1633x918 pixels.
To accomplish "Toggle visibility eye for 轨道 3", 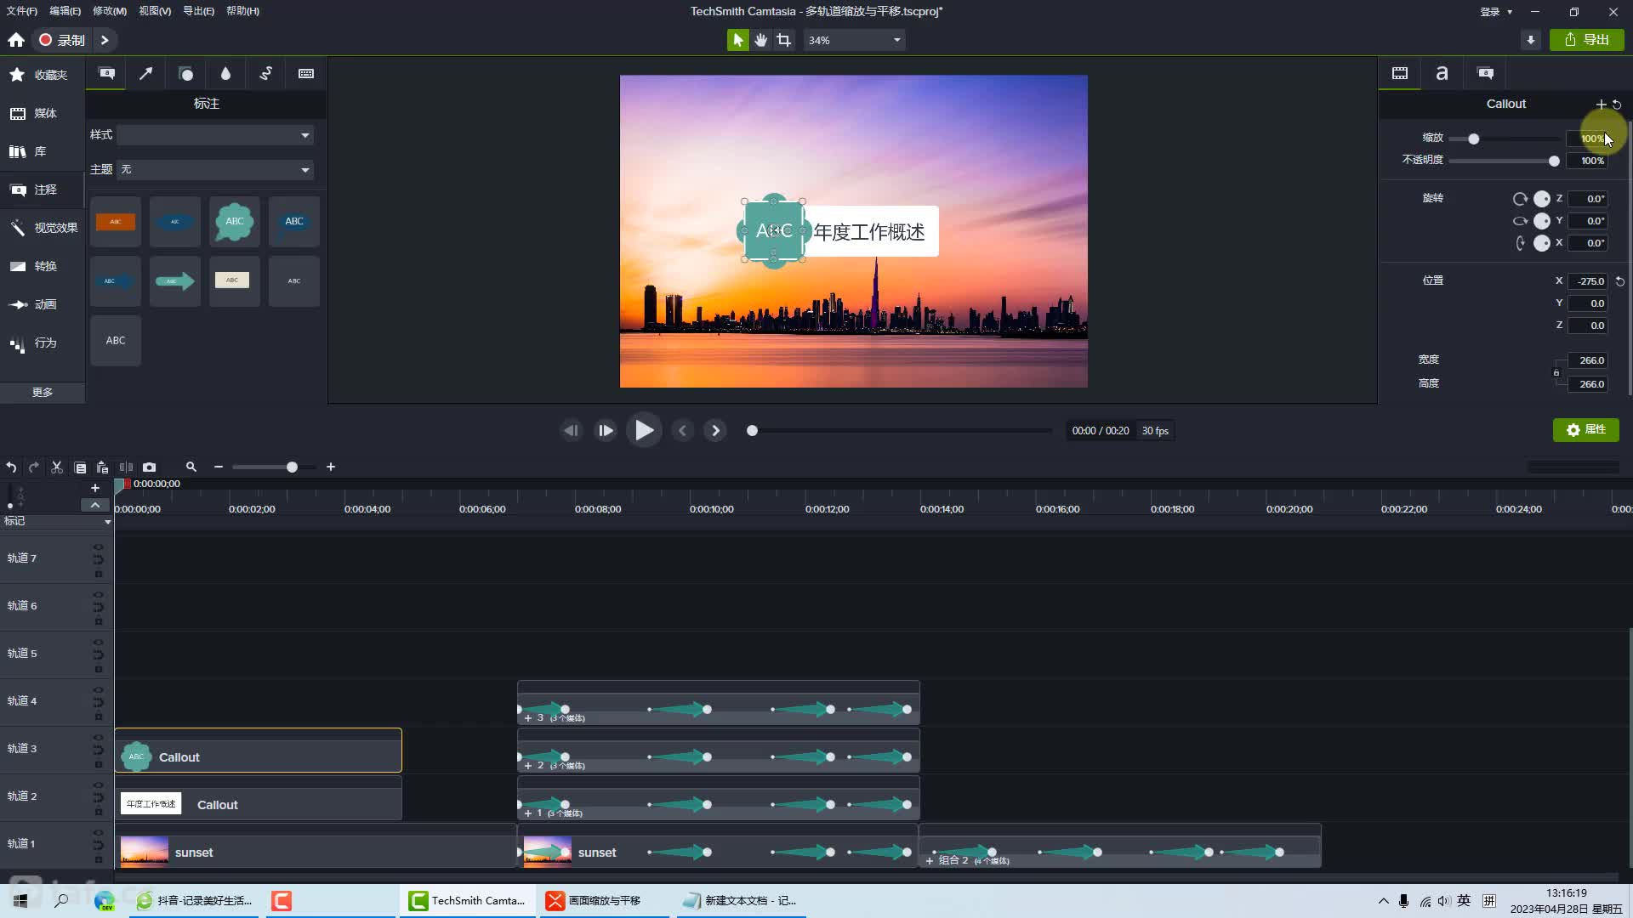I will [x=98, y=738].
